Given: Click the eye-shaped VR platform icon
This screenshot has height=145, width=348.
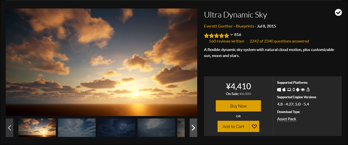Looking at the screenshot, I should coord(303,90).
